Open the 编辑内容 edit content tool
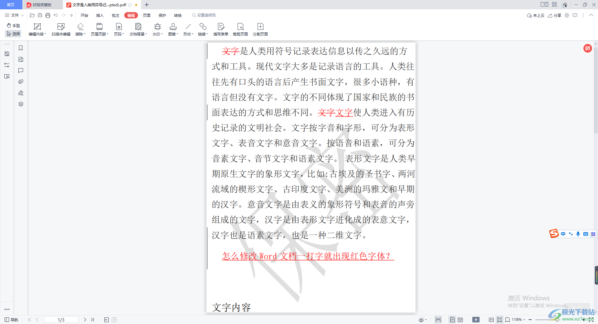 (x=37, y=30)
